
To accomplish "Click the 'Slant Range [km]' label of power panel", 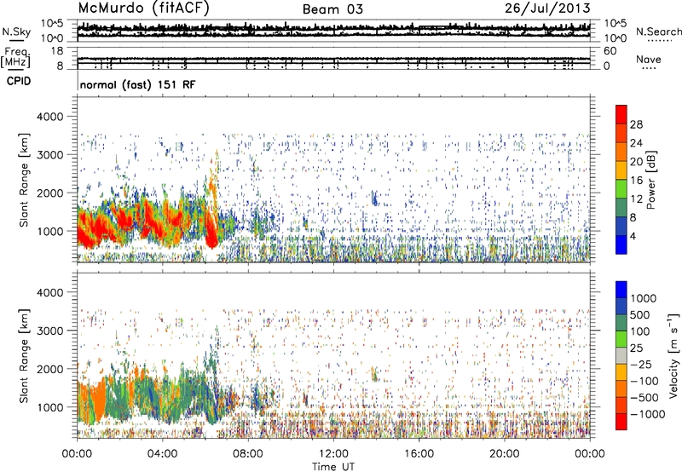I will (24, 180).
